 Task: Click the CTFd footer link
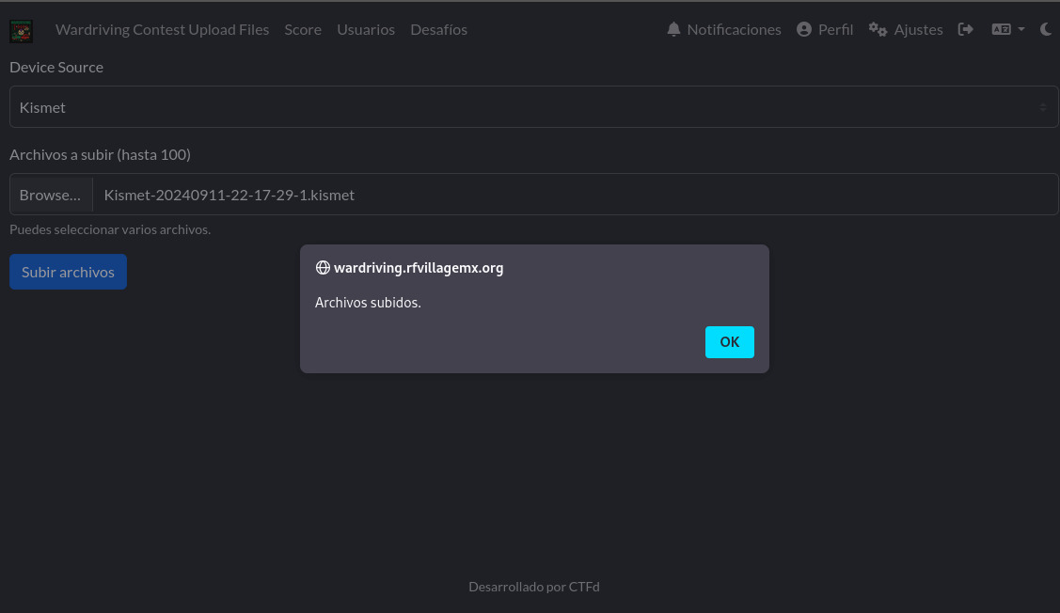[583, 587]
